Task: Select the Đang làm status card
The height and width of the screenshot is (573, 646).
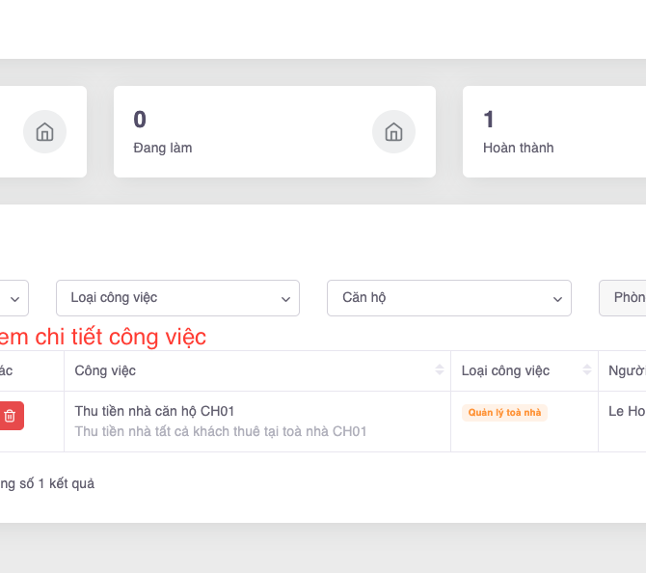Action: pyautogui.click(x=274, y=132)
